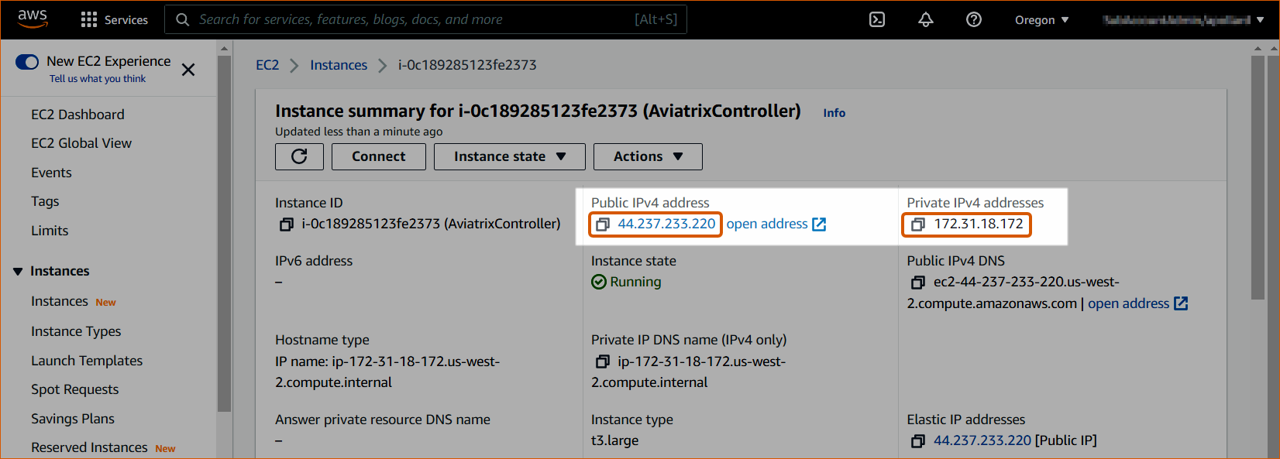Open the Tell us what you think link

tap(98, 79)
